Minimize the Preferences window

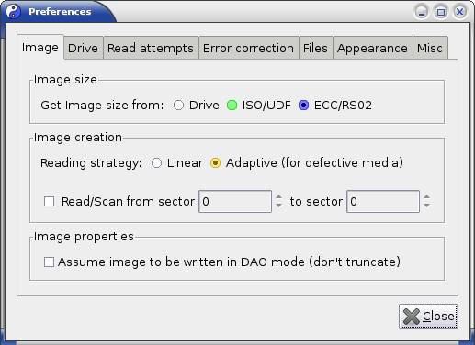422,12
